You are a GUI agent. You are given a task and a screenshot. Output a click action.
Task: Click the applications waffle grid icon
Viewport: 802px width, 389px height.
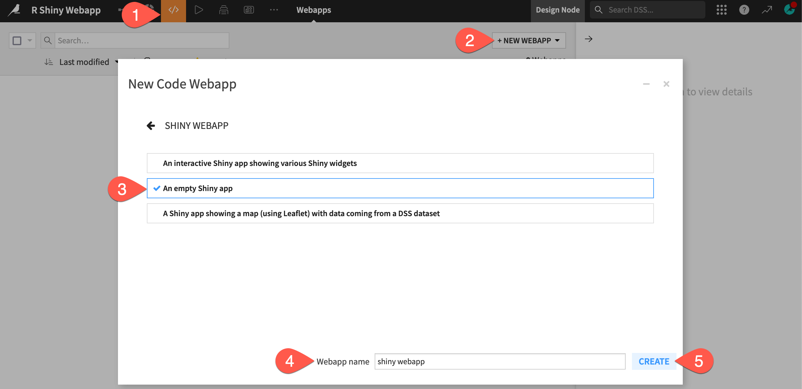coord(721,10)
